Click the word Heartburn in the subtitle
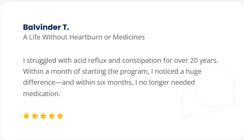 86,37
